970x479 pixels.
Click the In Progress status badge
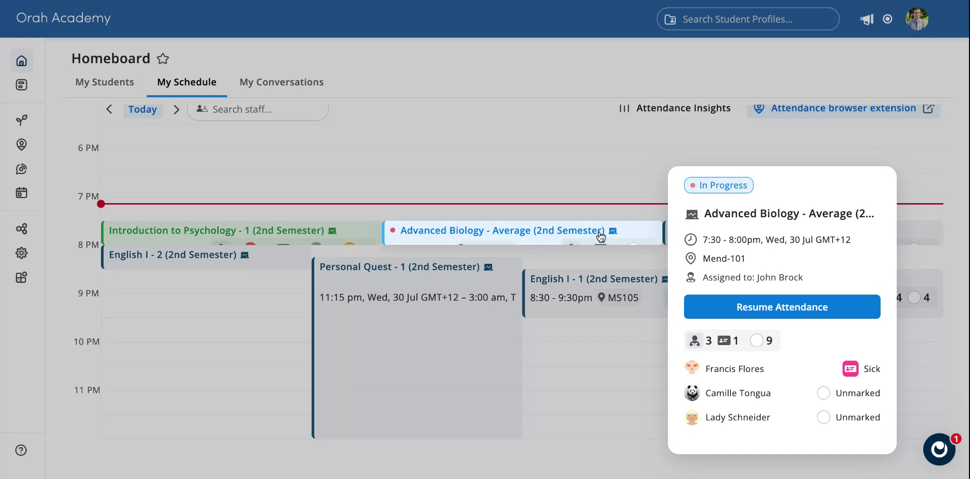click(718, 185)
